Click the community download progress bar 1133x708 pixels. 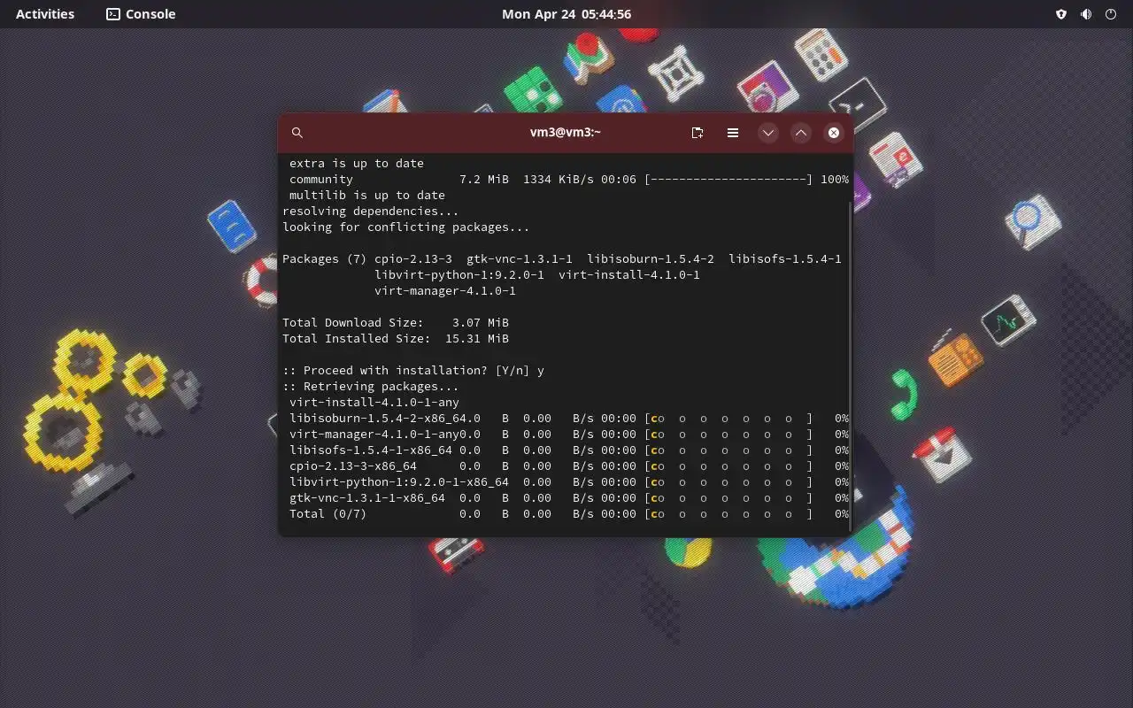[728, 180]
